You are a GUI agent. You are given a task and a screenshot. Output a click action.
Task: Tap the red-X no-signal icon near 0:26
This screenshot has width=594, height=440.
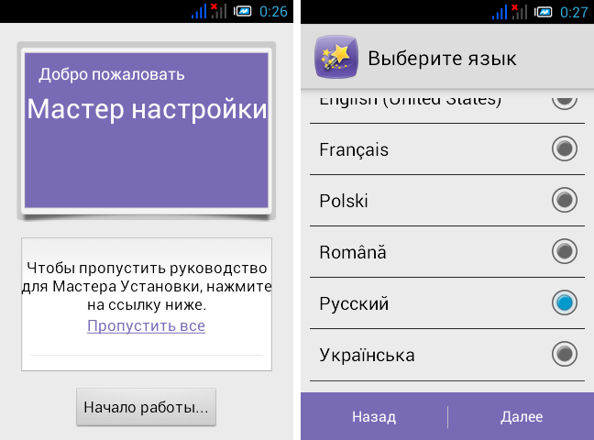pos(219,12)
